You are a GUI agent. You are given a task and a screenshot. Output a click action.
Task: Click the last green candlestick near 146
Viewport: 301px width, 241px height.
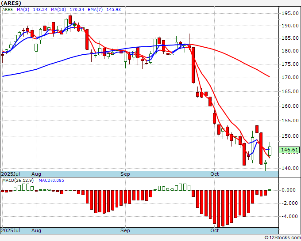click(x=270, y=151)
